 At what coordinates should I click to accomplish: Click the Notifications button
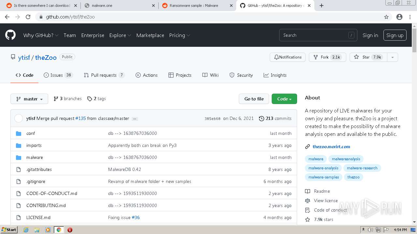pos(288,57)
